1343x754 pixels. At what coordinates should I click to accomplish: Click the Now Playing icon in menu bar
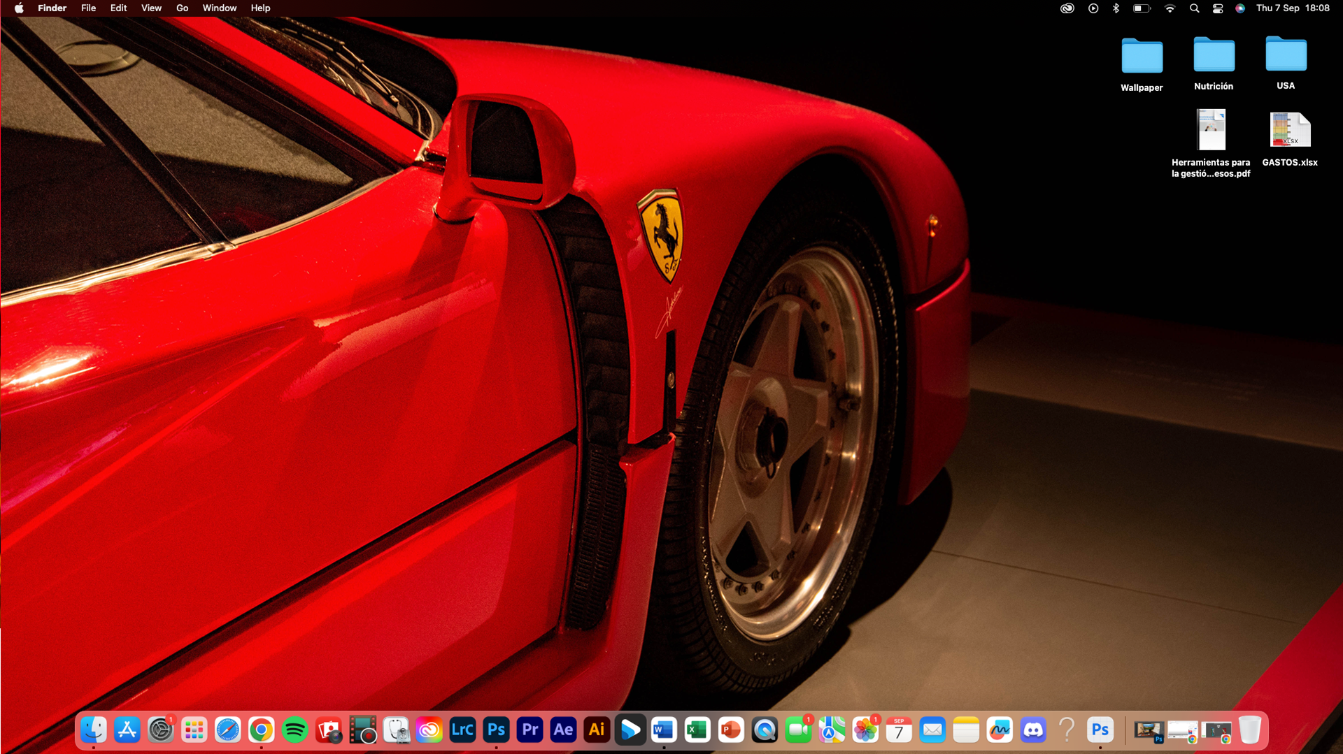tap(1093, 8)
